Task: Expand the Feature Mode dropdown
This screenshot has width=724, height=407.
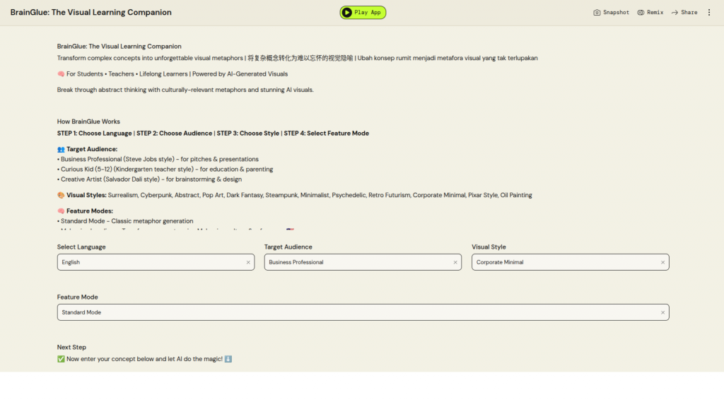Action: pos(354,312)
